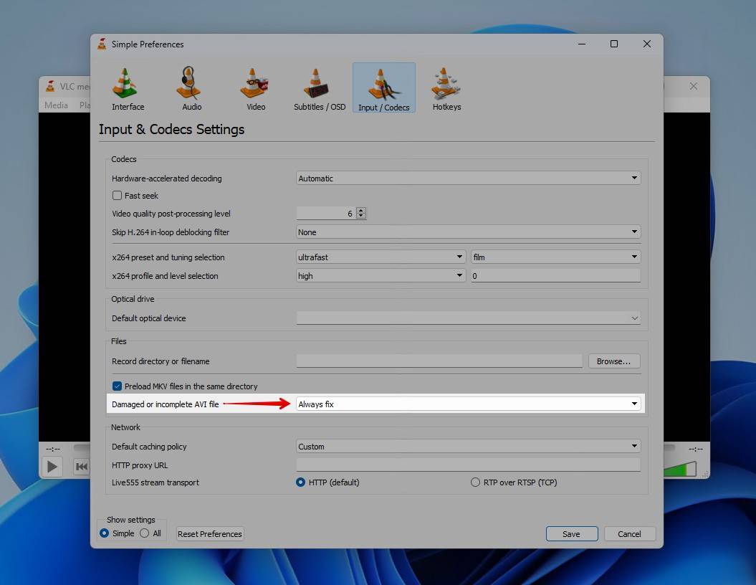Click the HTTP proxy URL field

(x=468, y=465)
